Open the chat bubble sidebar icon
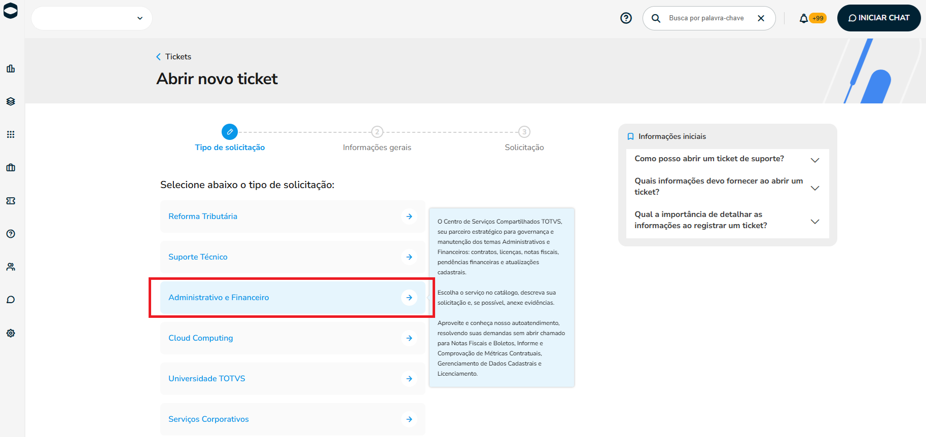This screenshot has height=437, width=926. click(11, 300)
